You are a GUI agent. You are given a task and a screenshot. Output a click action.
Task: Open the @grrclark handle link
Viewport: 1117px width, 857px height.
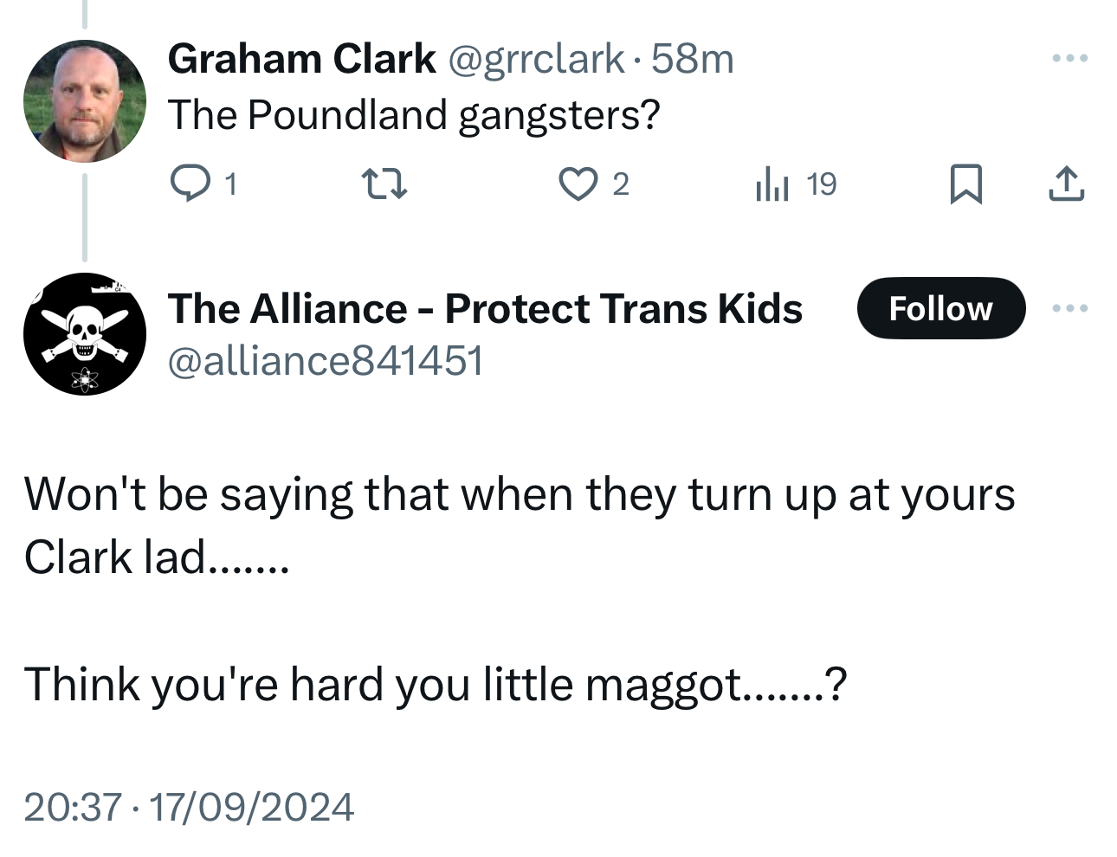(x=534, y=59)
